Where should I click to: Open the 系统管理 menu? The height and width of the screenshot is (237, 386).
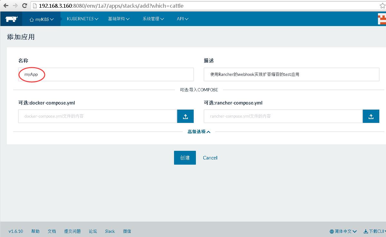[153, 19]
